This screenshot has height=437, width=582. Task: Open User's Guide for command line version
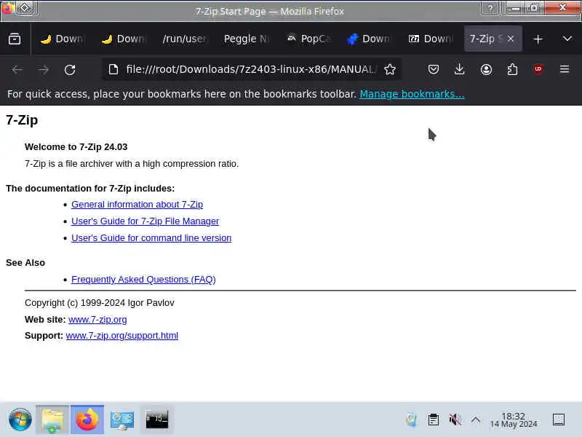[151, 238]
